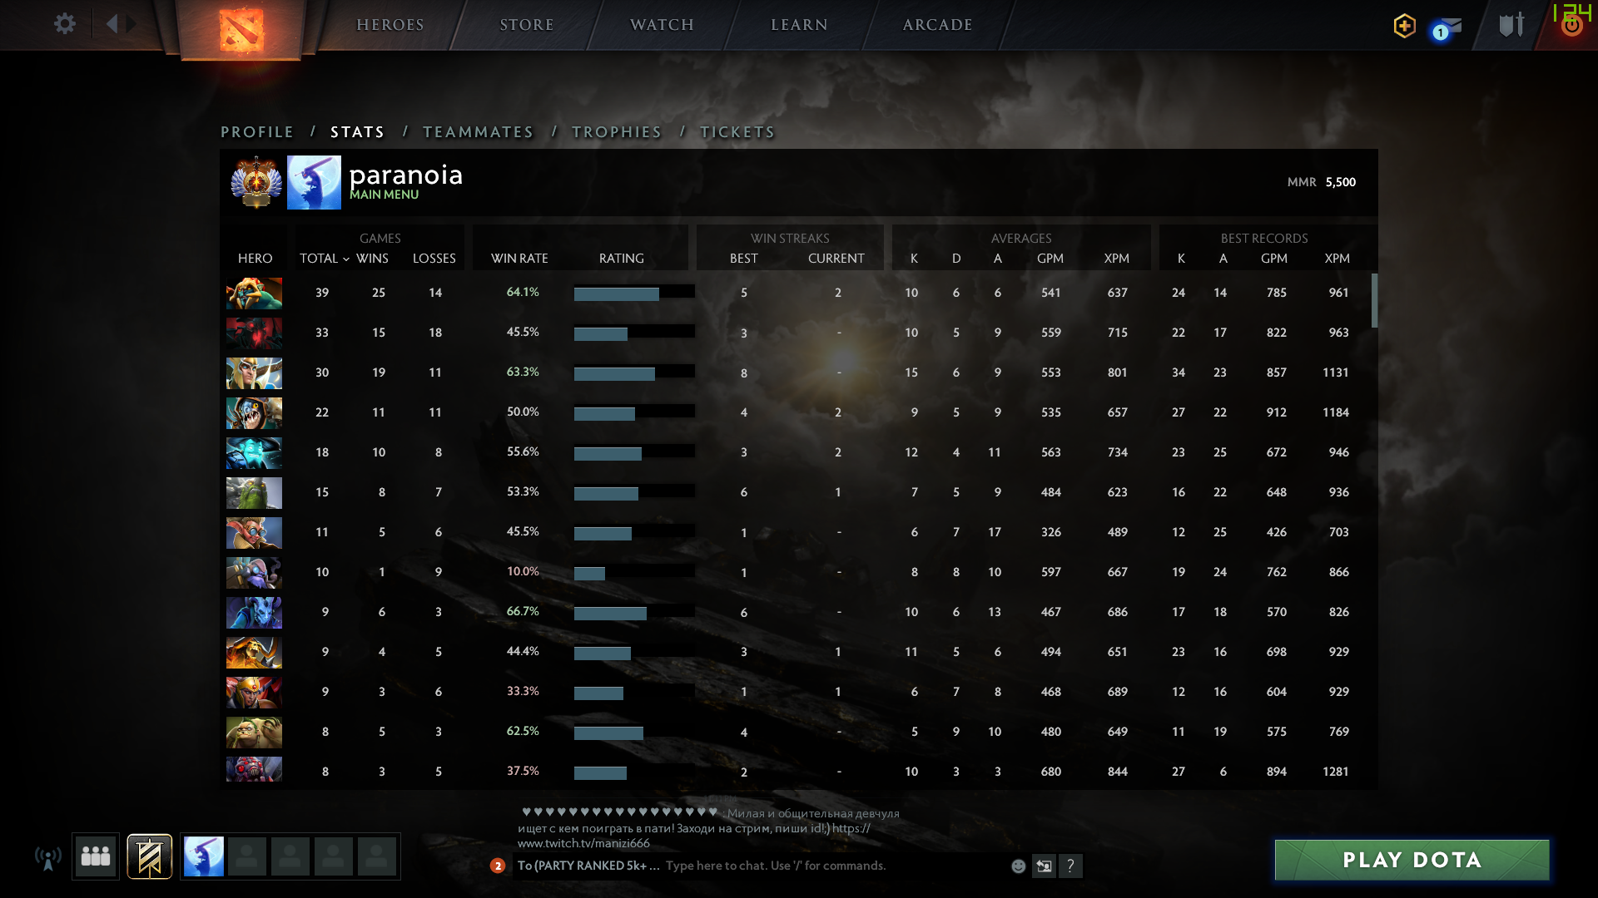
Task: Open the friends list icon showing three figures
Action: (95, 856)
